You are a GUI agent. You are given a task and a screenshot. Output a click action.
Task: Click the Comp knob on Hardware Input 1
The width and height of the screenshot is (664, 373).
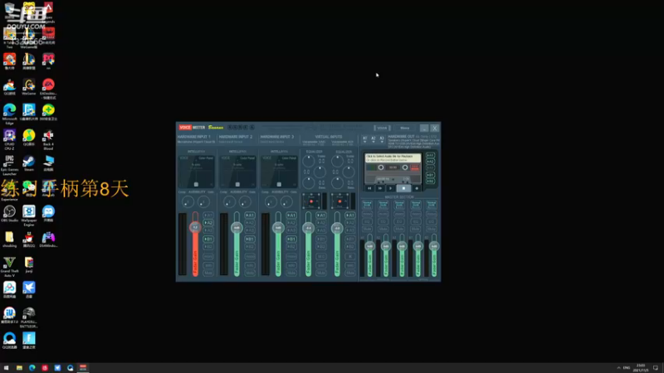[188, 202]
